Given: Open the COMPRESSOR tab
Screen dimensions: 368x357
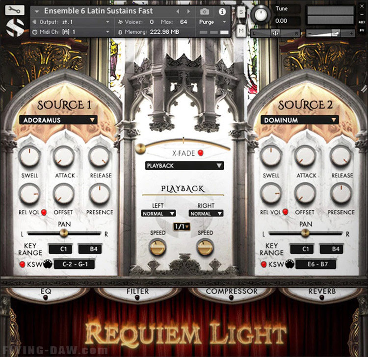Looking at the screenshot, I should 232,291.
